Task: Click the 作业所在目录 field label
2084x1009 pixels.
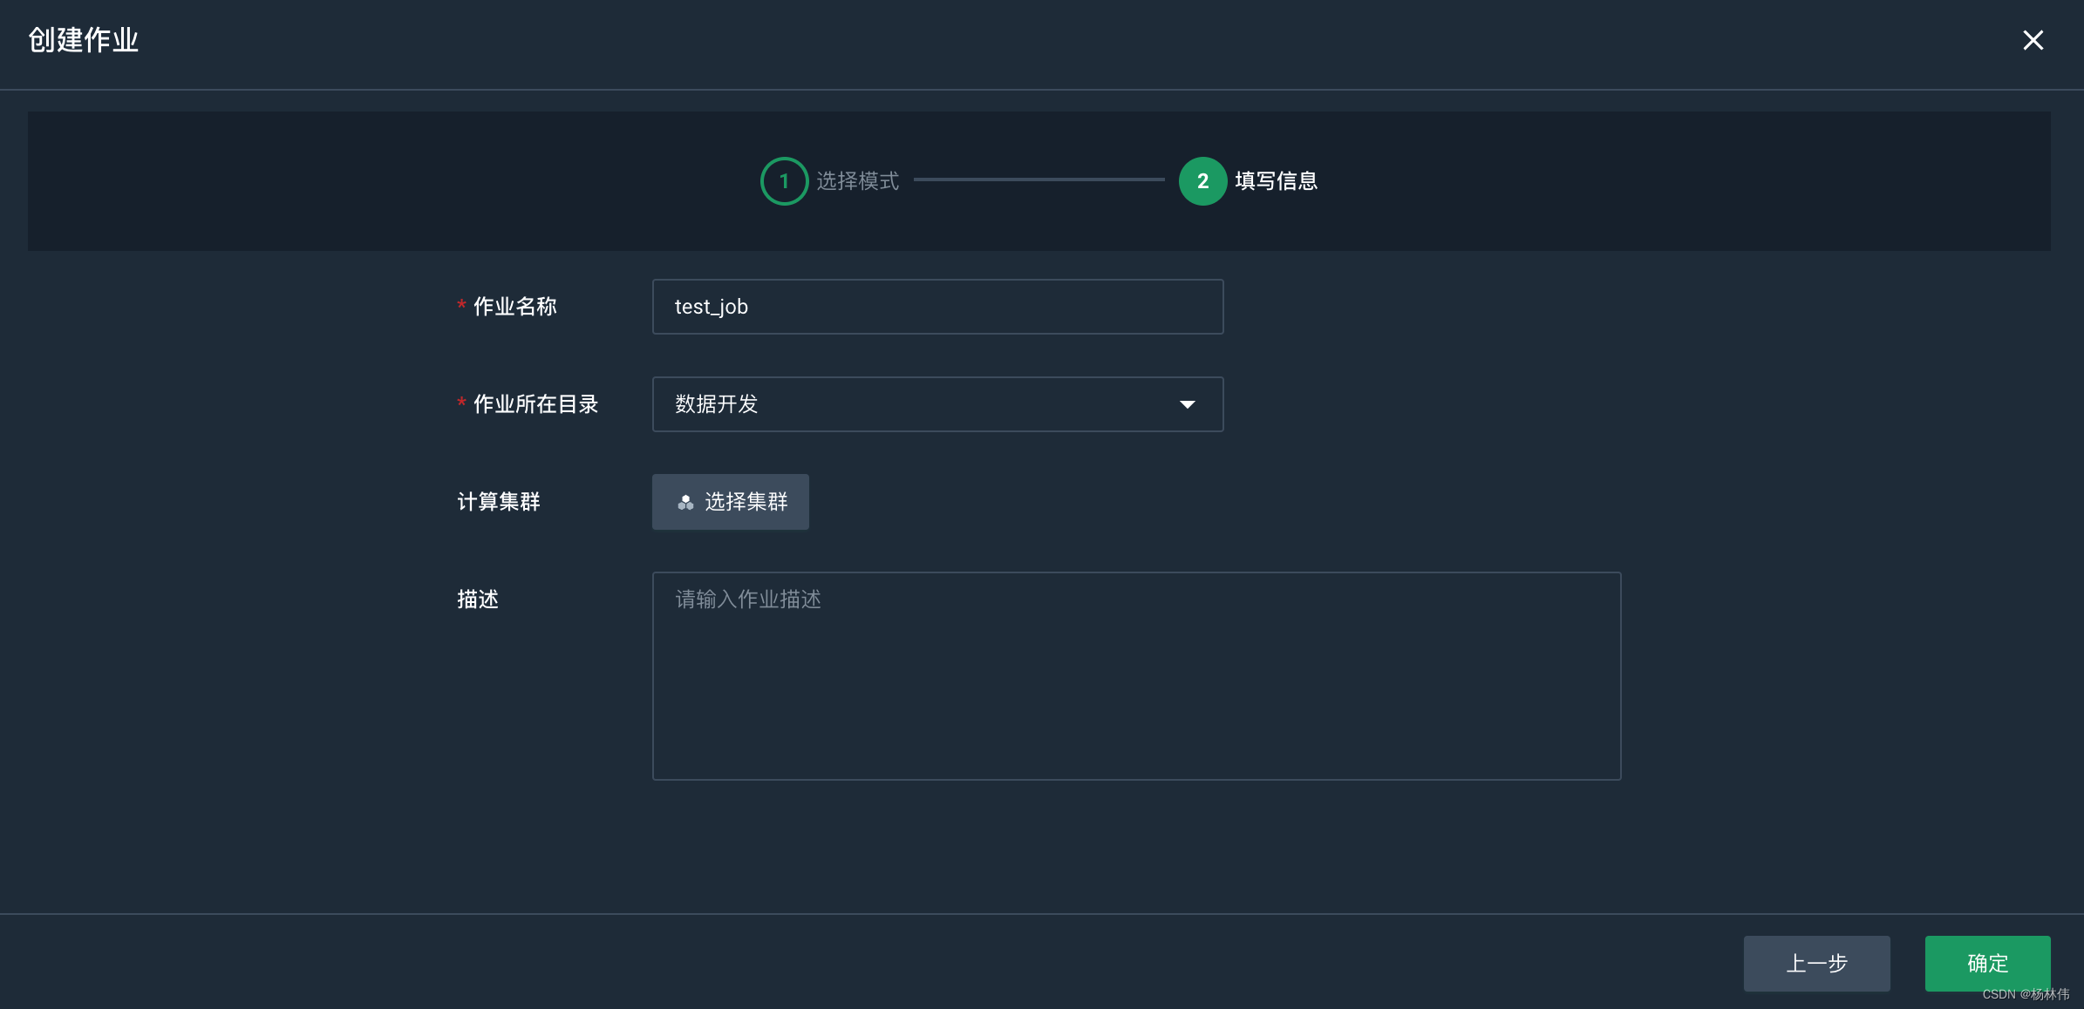Action: 535,404
